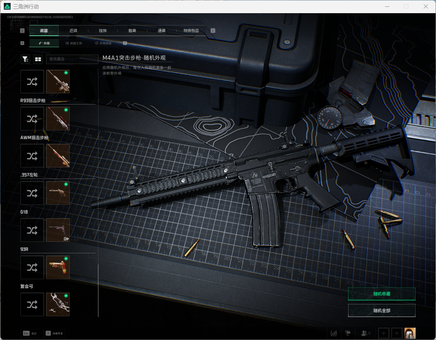Select the pistol skin thumbnail under G18

click(58, 230)
